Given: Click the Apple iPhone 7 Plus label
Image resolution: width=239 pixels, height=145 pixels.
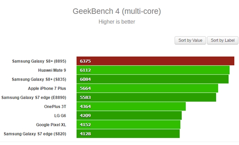Looking at the screenshot, I should coord(47,89).
